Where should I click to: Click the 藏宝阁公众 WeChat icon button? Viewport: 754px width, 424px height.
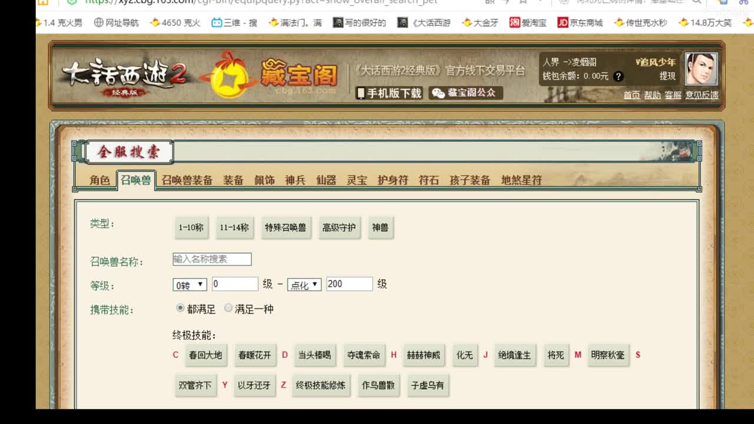click(x=465, y=93)
